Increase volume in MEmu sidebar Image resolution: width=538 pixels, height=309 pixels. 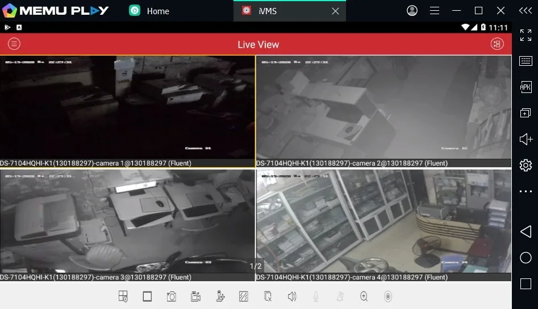click(526, 139)
